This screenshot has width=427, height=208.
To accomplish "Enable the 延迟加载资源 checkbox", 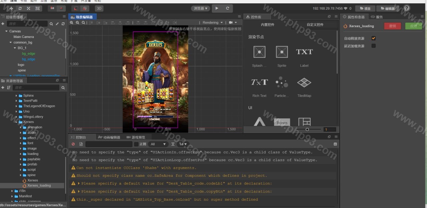I will point(374,46).
